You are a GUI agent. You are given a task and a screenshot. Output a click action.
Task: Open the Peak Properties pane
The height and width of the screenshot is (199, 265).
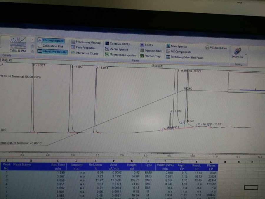pyautogui.click(x=83, y=47)
